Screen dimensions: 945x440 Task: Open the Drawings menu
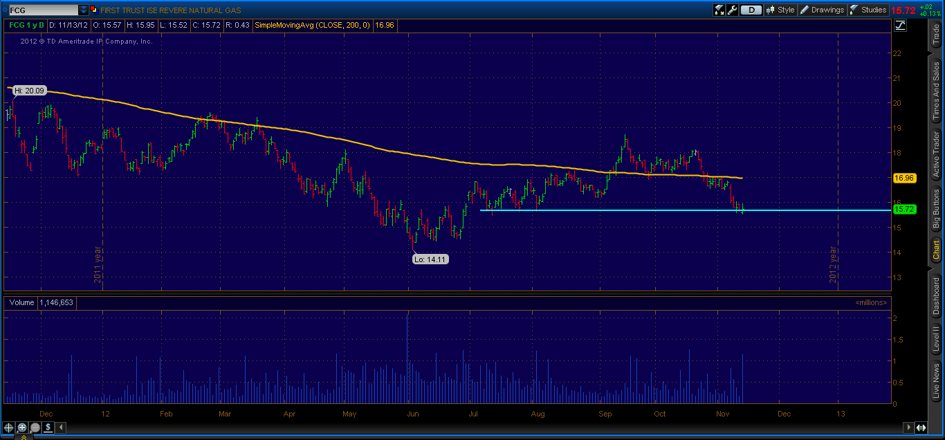click(822, 10)
